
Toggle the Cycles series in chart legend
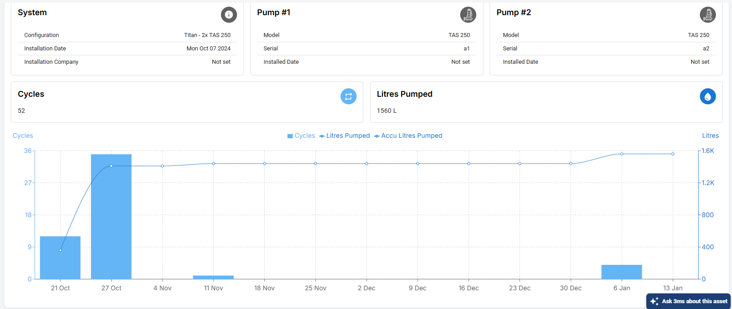301,136
